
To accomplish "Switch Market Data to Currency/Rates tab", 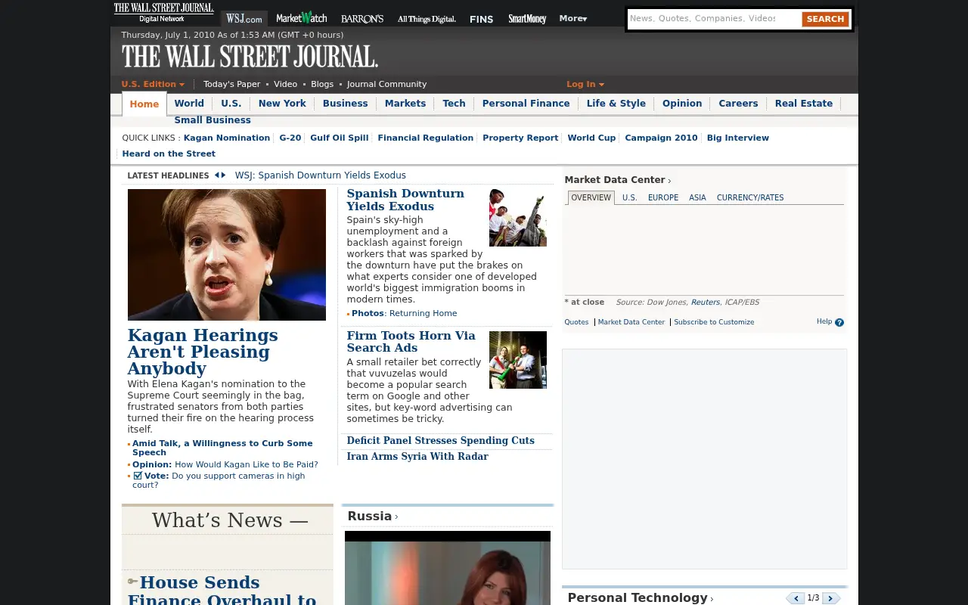I will tap(750, 197).
